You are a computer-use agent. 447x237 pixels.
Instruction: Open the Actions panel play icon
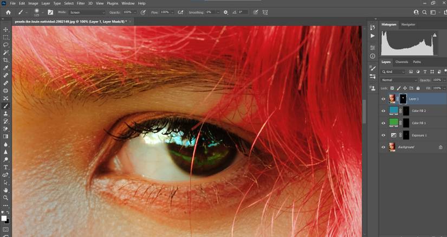point(372,36)
